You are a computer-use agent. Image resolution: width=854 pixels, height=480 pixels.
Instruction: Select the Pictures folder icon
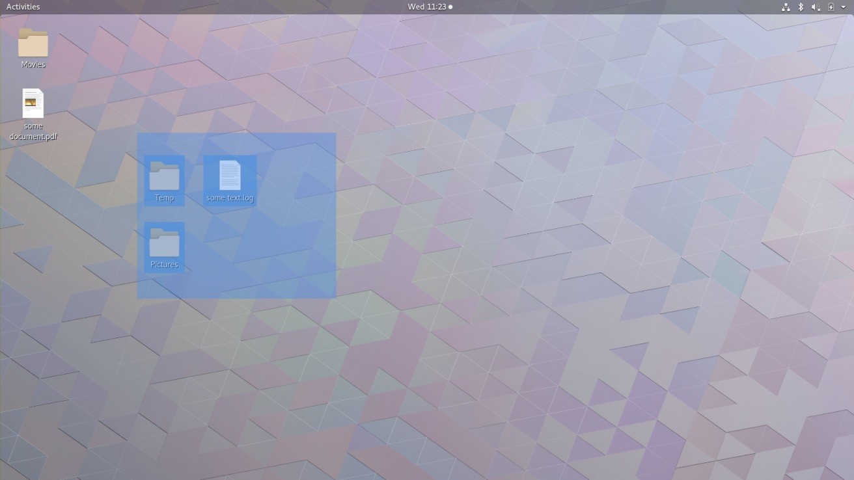pyautogui.click(x=164, y=243)
